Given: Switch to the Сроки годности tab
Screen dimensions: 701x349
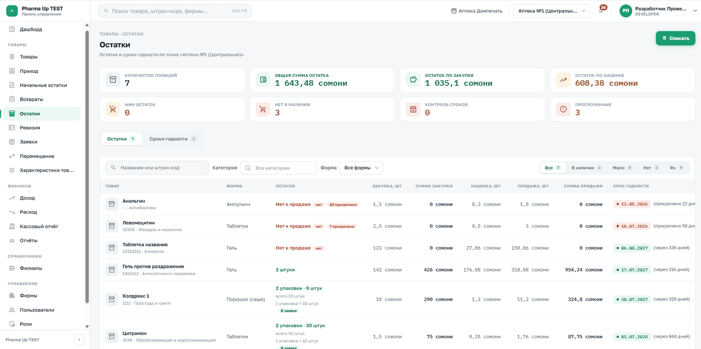Looking at the screenshot, I should coord(173,139).
